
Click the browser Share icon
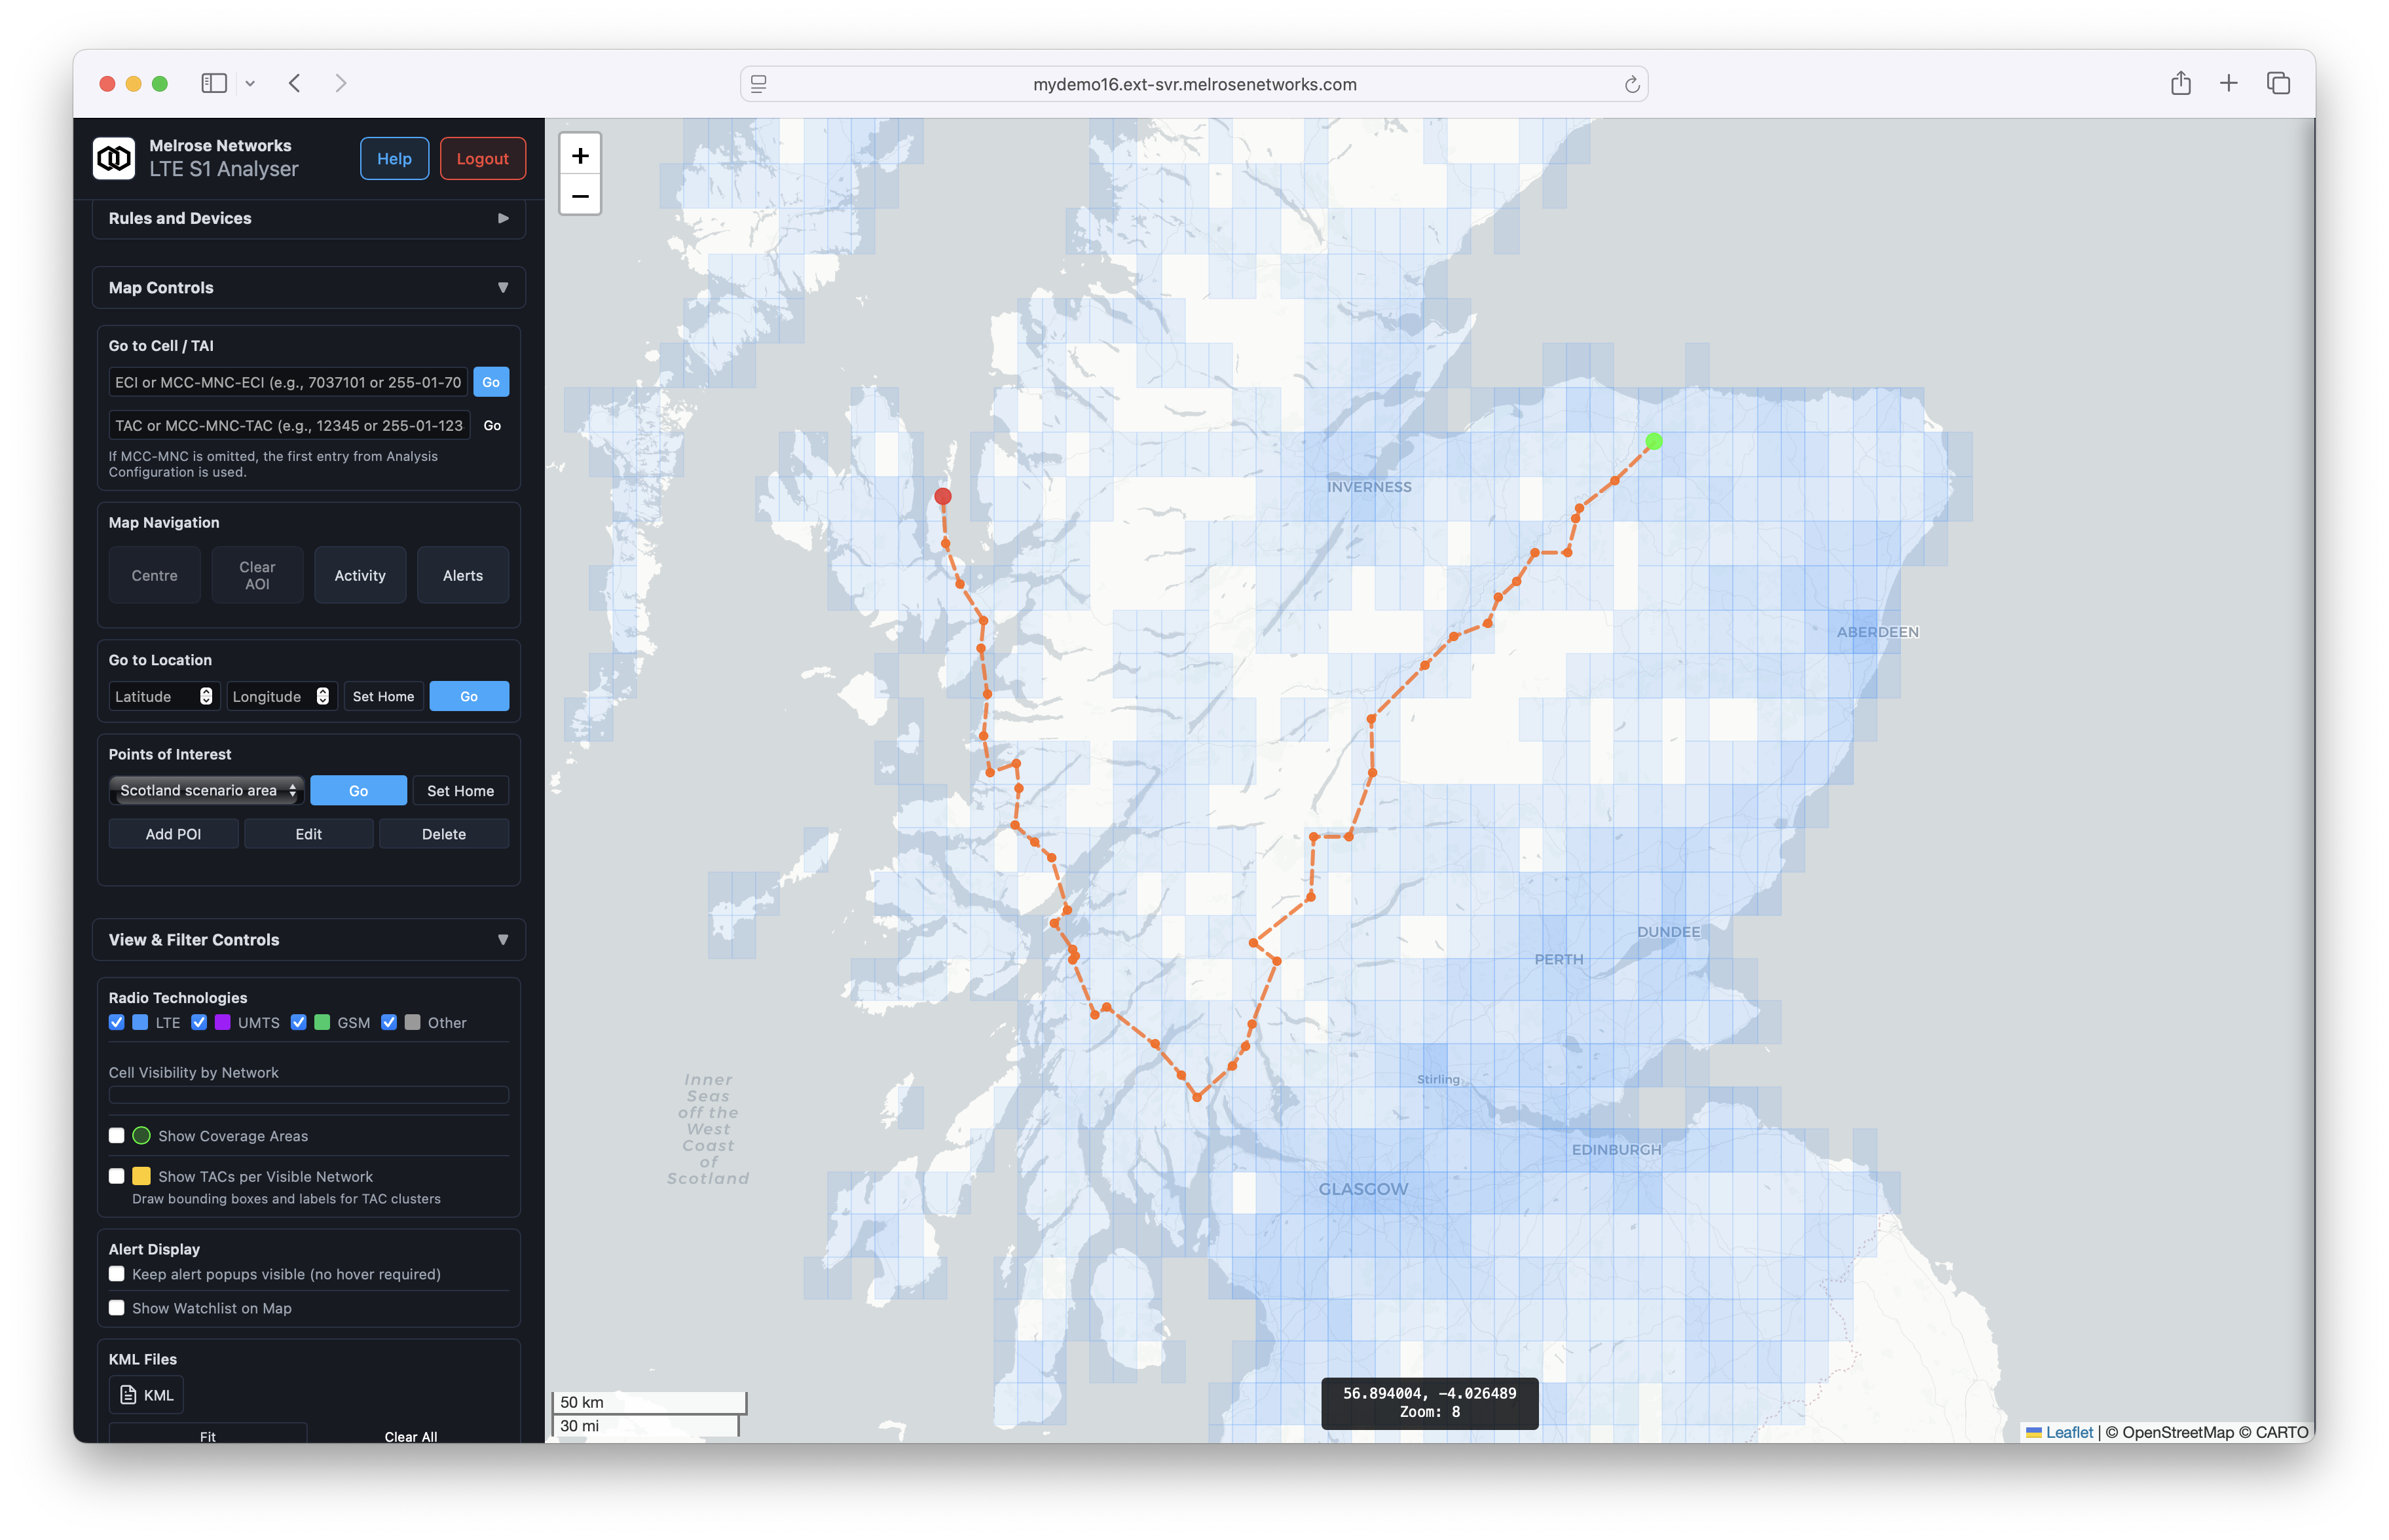tap(2180, 83)
